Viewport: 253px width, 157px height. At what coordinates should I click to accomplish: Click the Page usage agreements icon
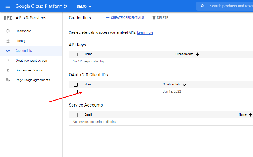click(x=8, y=80)
